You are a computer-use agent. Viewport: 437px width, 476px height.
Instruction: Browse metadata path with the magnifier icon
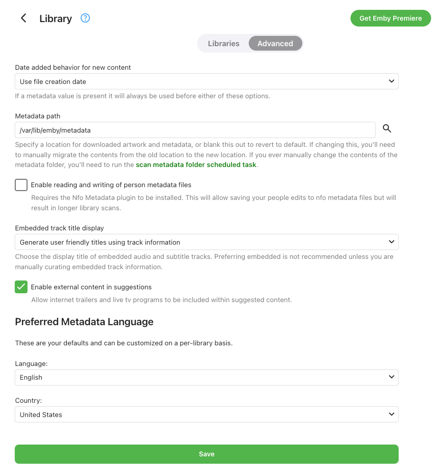tap(387, 129)
